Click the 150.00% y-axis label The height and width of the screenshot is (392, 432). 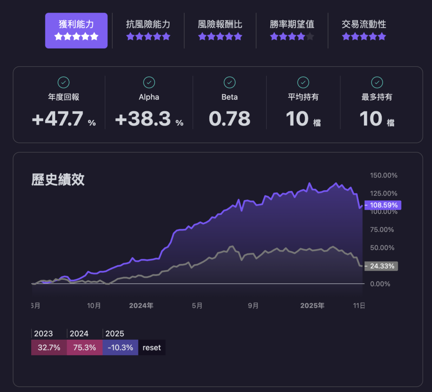[x=383, y=175]
